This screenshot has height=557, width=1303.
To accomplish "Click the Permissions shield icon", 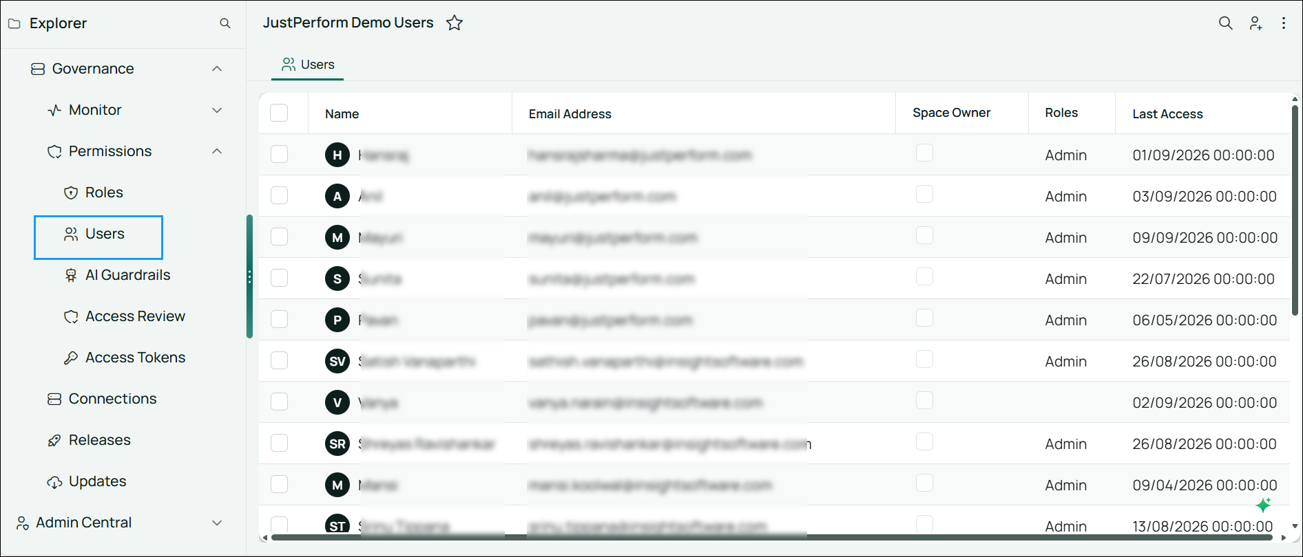I will [54, 151].
